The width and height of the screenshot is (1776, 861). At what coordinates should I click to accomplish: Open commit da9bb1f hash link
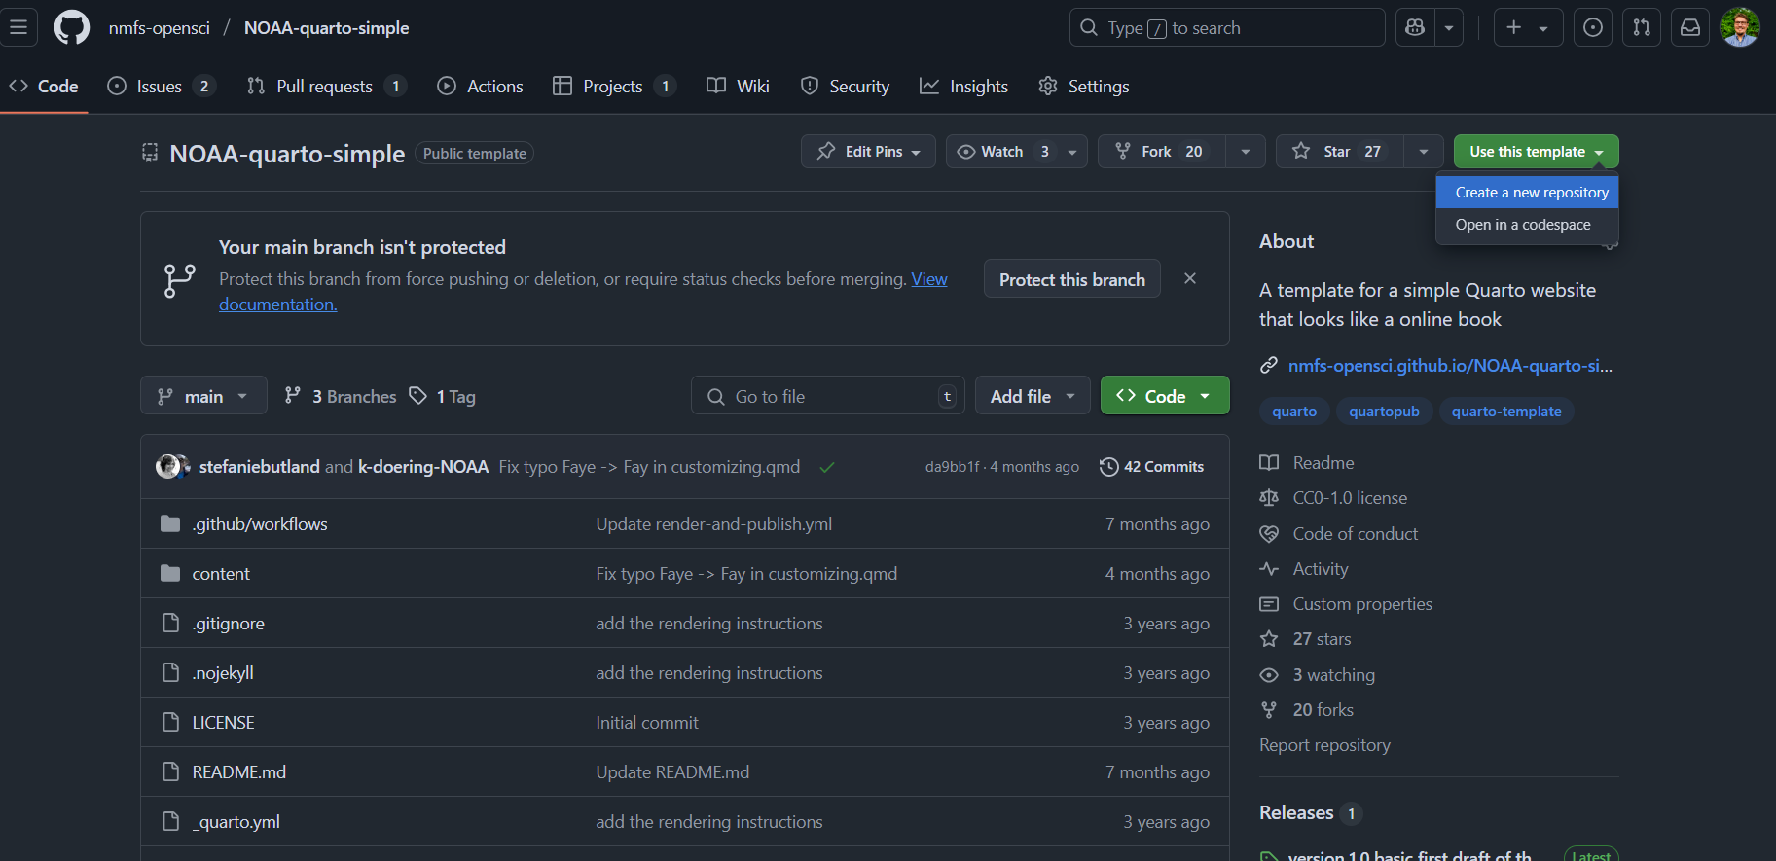click(x=952, y=467)
